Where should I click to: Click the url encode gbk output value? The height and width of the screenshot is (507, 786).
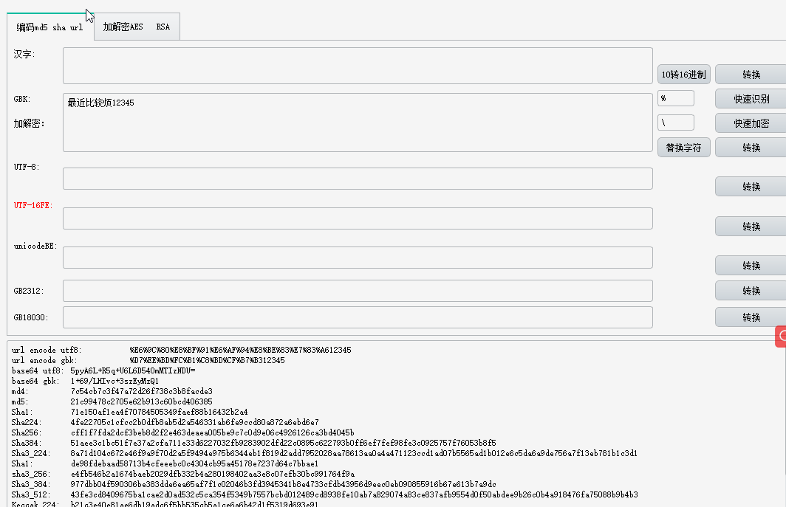207,360
